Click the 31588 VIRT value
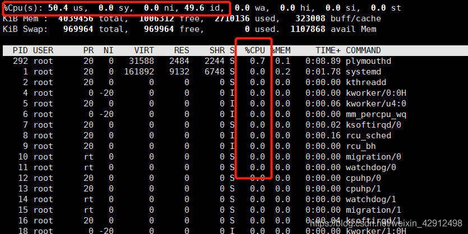 [141, 61]
